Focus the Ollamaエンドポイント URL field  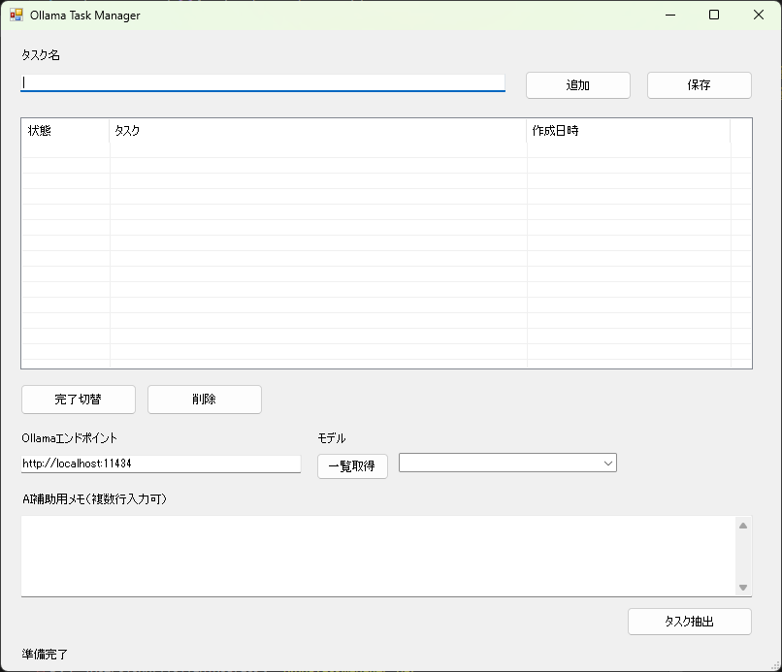[x=161, y=464]
